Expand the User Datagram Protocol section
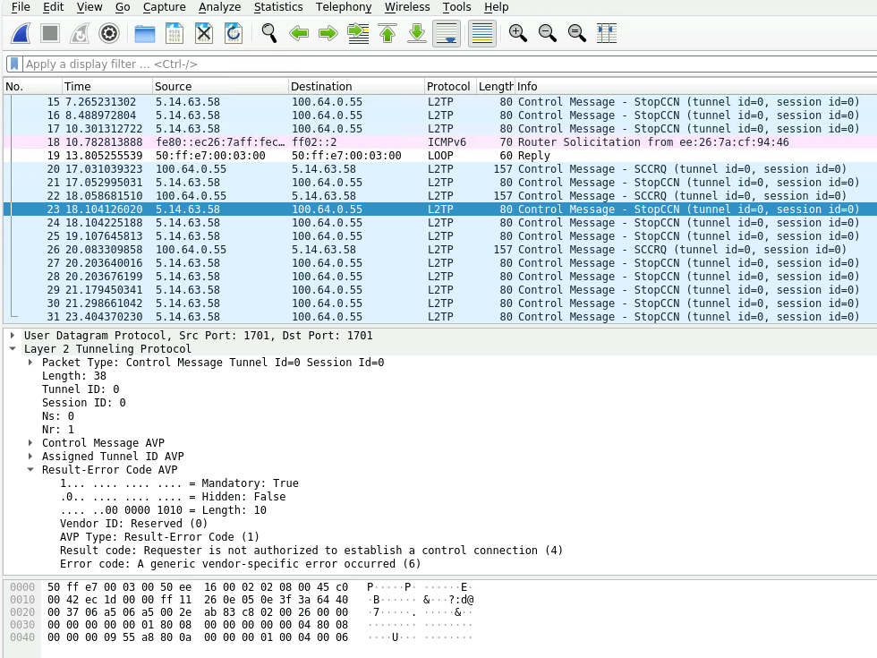The height and width of the screenshot is (658, 877). tap(13, 336)
